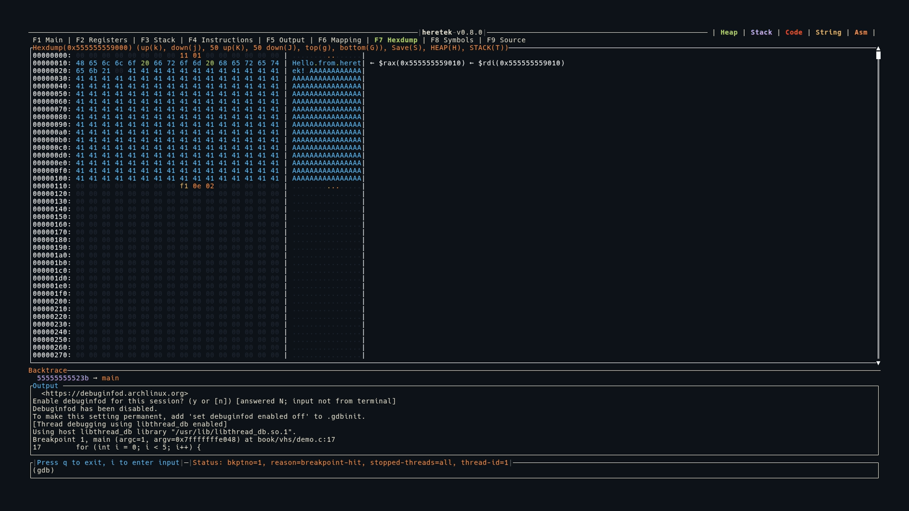Click 'Press q to exit' hint text

tap(108, 463)
